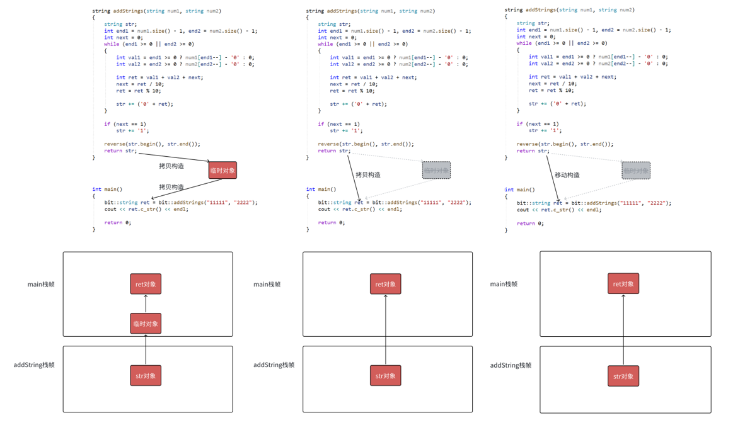Click reverse(str.begin(), str.end()) line in middle code

(366, 144)
